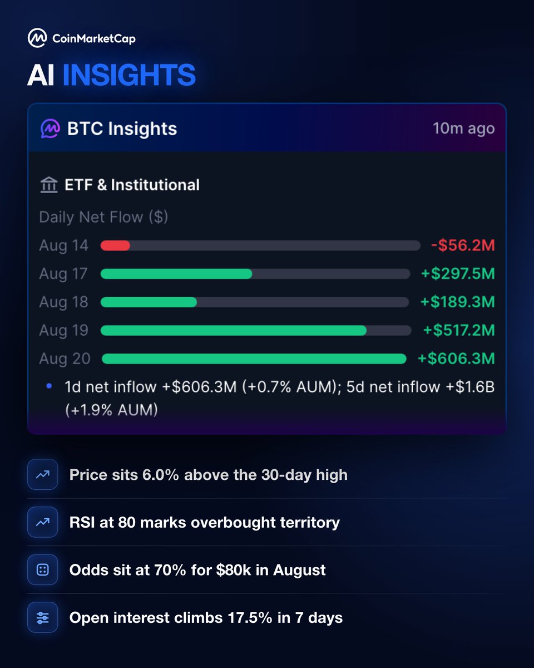Select the ETF & Institutional section heading
This screenshot has width=534, height=668.
(x=132, y=185)
